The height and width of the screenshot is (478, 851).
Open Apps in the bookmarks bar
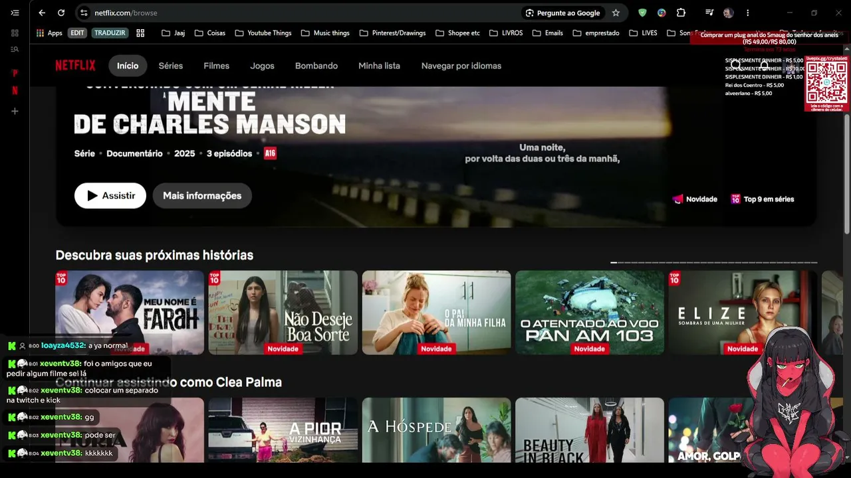[49, 33]
